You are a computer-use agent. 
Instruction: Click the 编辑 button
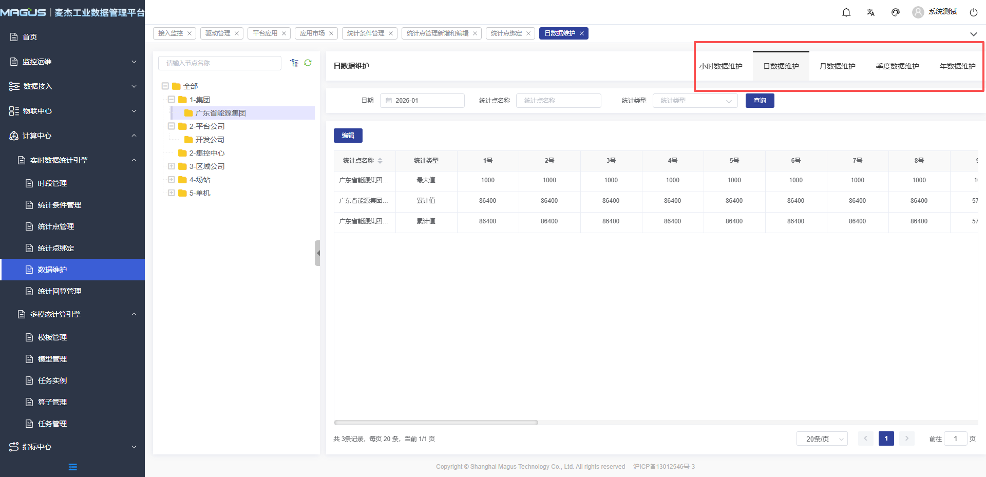348,136
